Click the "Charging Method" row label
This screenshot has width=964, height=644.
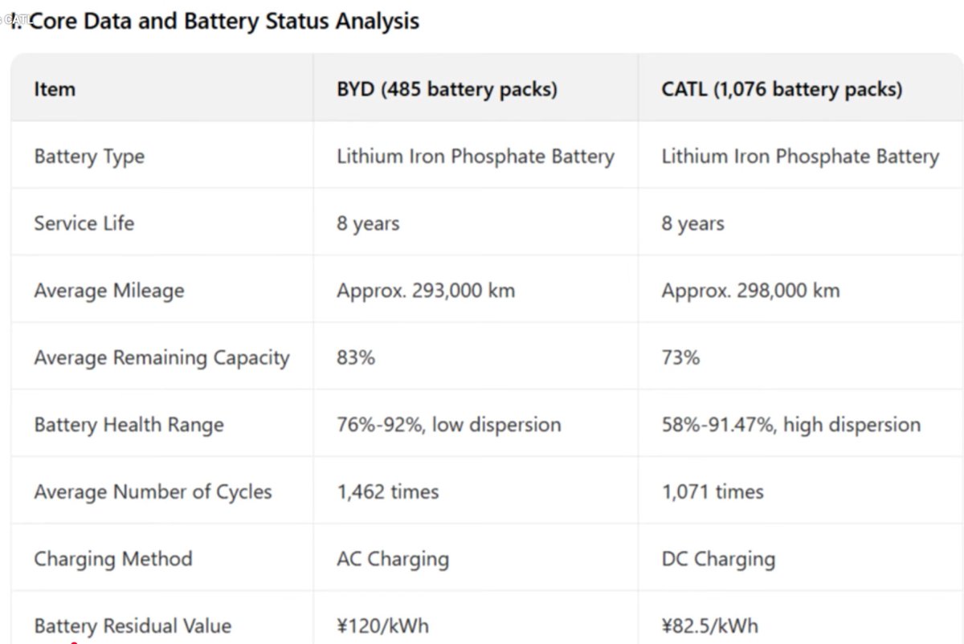(x=112, y=559)
